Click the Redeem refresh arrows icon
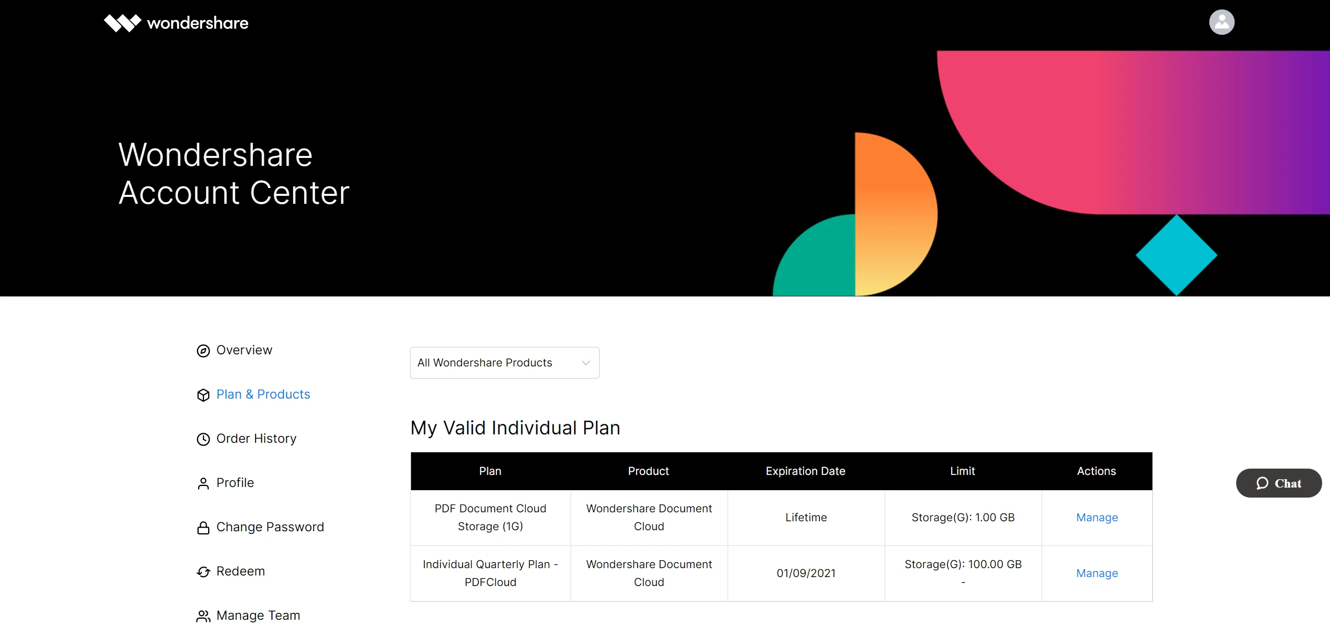 pyautogui.click(x=203, y=572)
